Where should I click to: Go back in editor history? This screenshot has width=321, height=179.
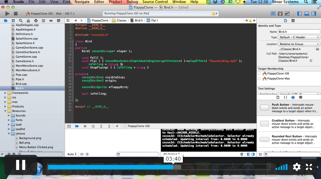76,20
